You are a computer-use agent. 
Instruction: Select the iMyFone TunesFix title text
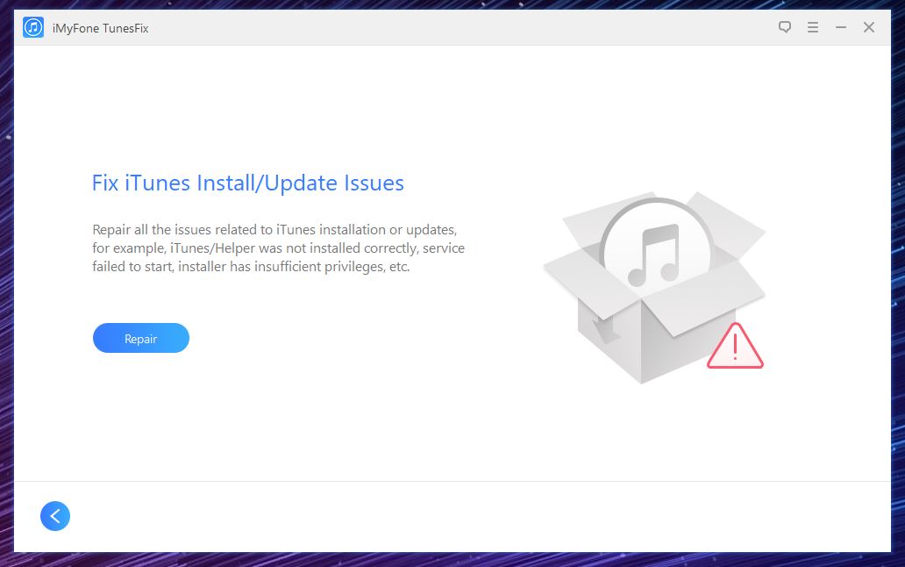coord(101,28)
